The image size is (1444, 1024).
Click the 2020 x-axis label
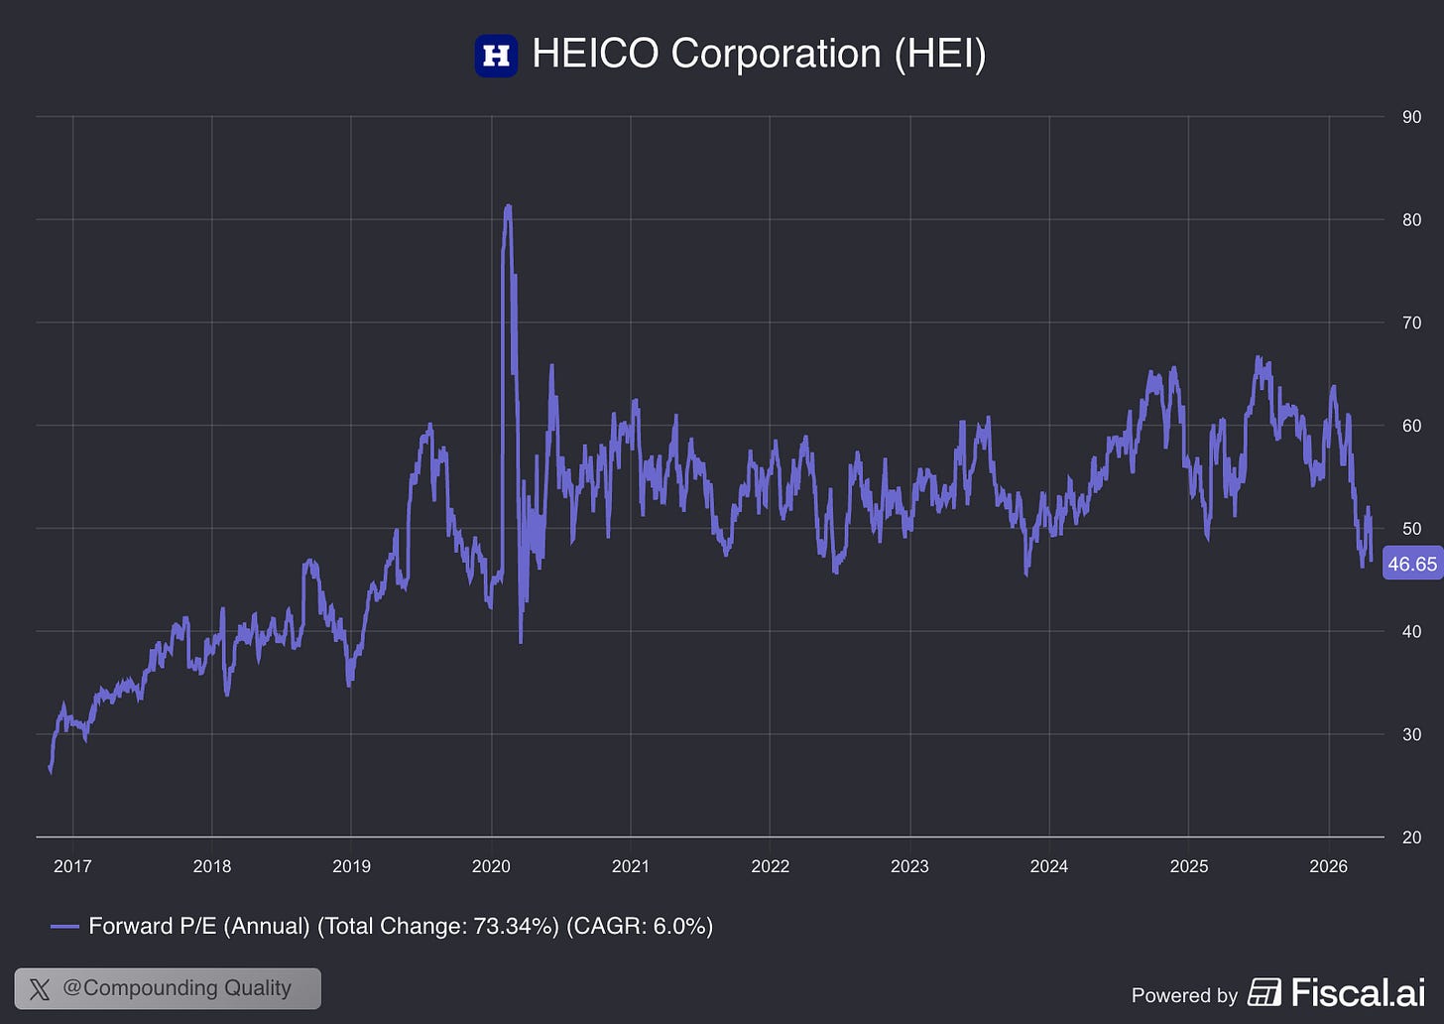[491, 866]
